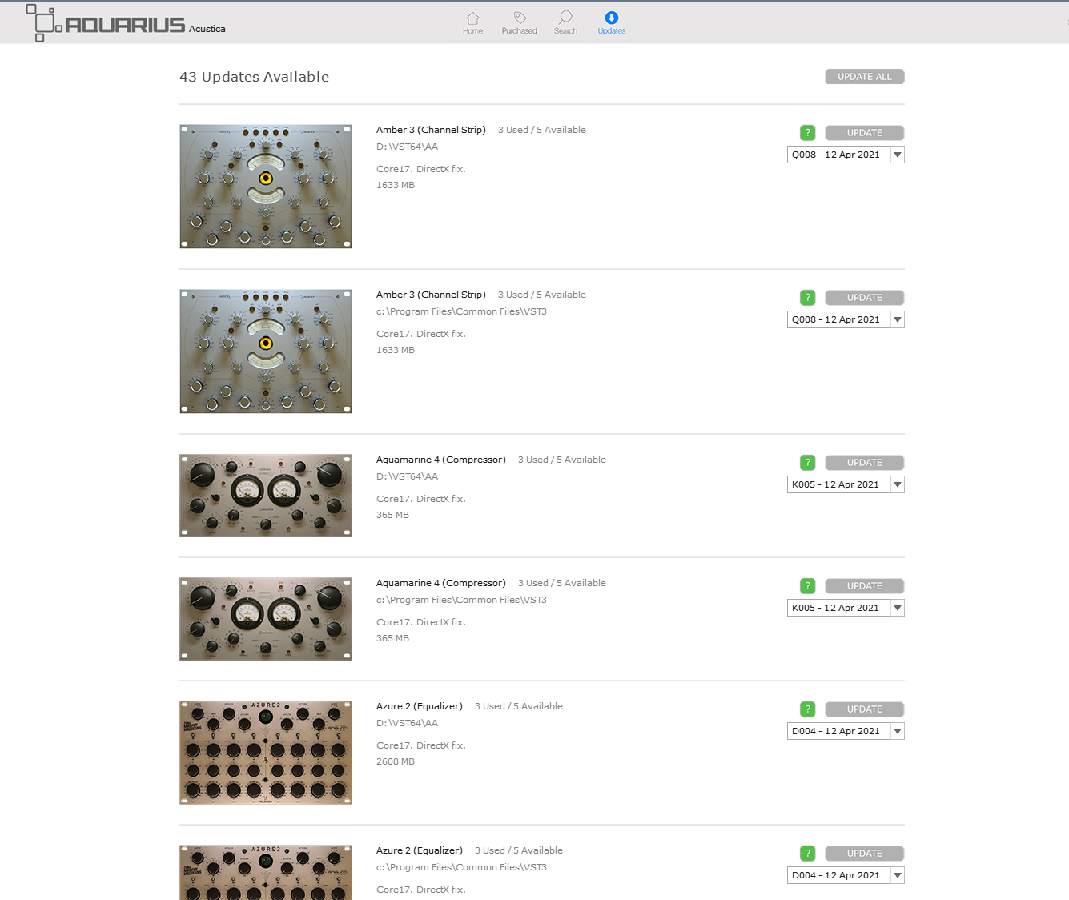Open help for Azure 2 Common Files\VST3
The width and height of the screenshot is (1069, 900).
(808, 854)
